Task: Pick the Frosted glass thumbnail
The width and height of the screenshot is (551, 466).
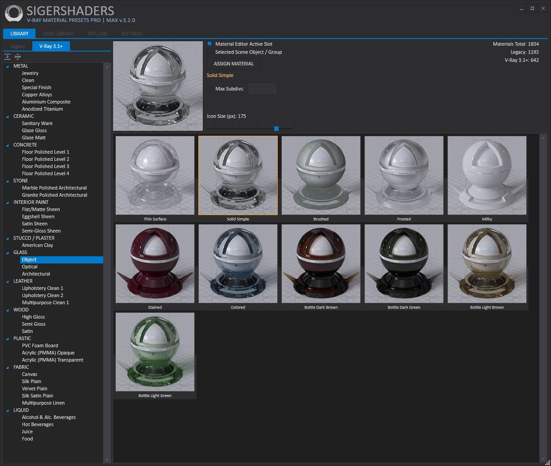Action: (404, 175)
